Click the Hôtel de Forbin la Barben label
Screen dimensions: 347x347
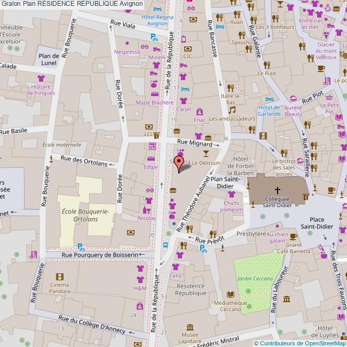click(240, 166)
